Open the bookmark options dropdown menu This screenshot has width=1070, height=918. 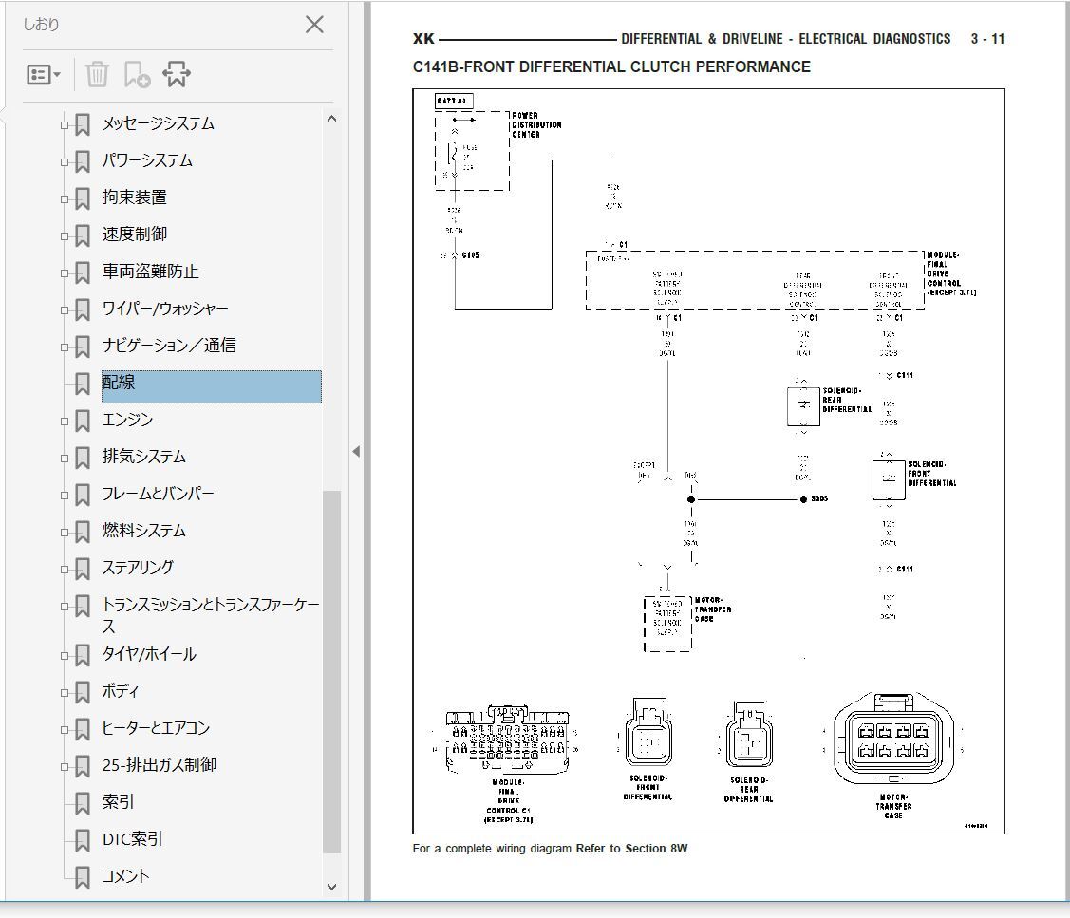coord(43,74)
